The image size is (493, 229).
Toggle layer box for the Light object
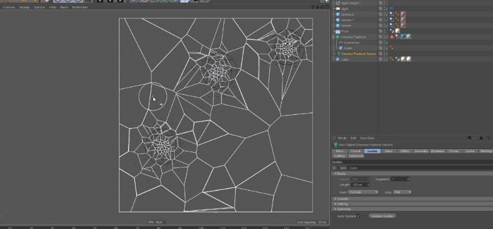click(x=381, y=9)
